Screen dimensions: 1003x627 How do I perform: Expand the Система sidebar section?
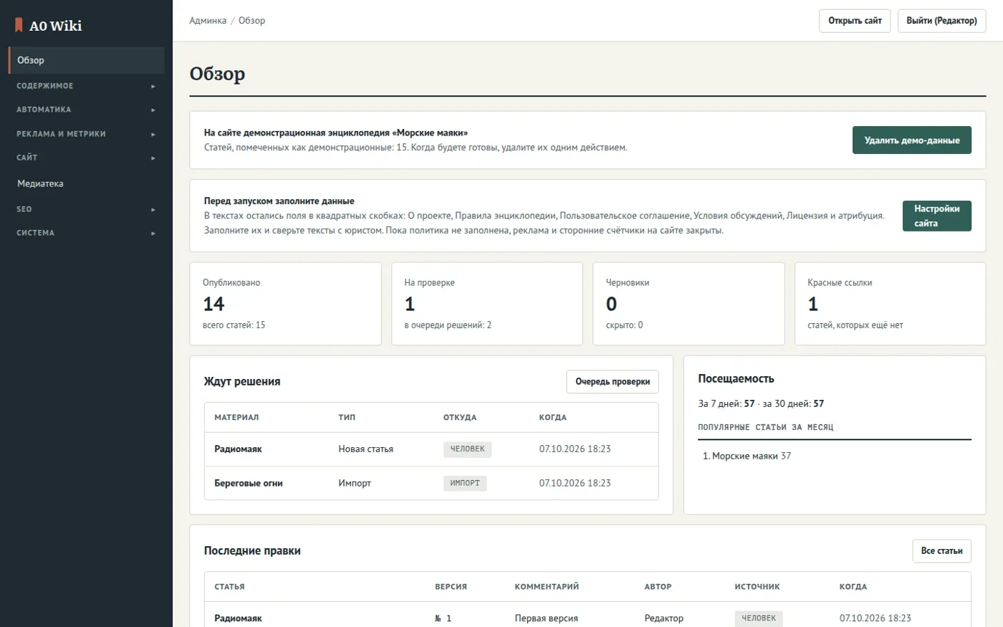(86, 233)
